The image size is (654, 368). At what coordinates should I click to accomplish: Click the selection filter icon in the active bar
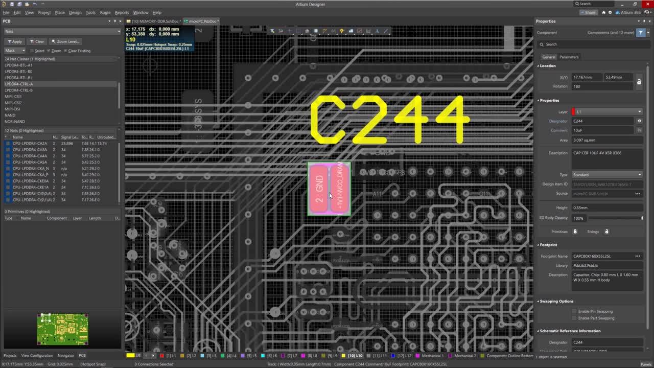point(272,31)
